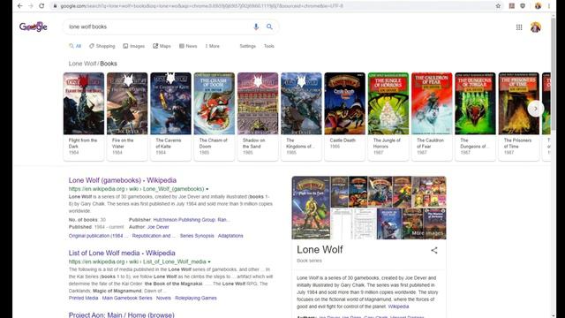Image resolution: width=565 pixels, height=318 pixels.
Task: Open the Novels sitelink
Action: (x=163, y=299)
